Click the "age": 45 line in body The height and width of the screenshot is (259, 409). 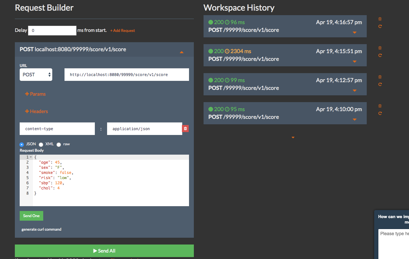pos(50,162)
